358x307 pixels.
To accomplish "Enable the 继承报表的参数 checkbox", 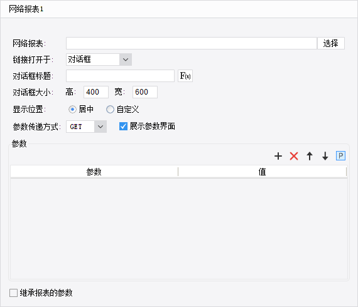I will 13,293.
